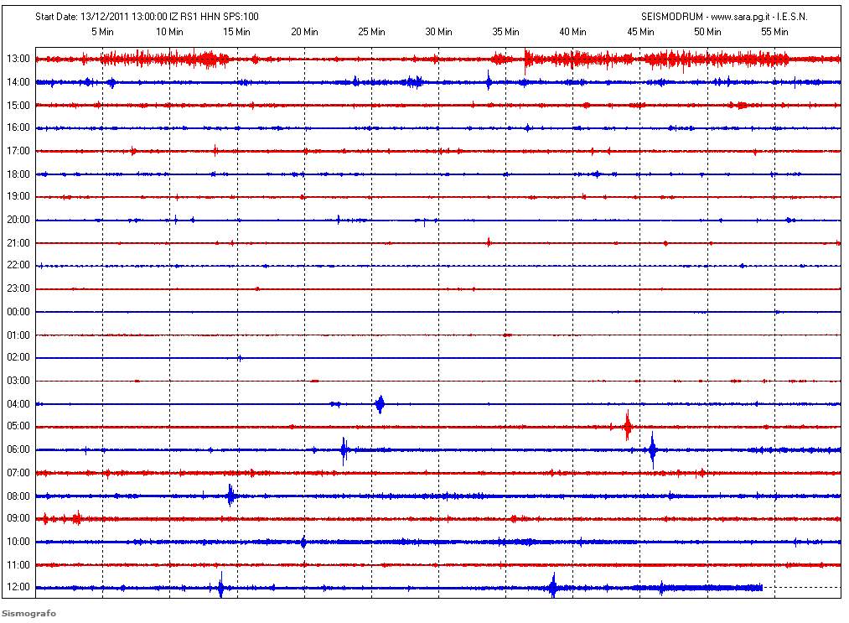Click the blue spike on the 04:00 trace
This screenshot has width=849, height=623.
pos(380,404)
